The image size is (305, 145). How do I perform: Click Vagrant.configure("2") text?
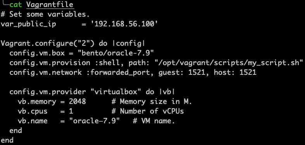(47, 43)
